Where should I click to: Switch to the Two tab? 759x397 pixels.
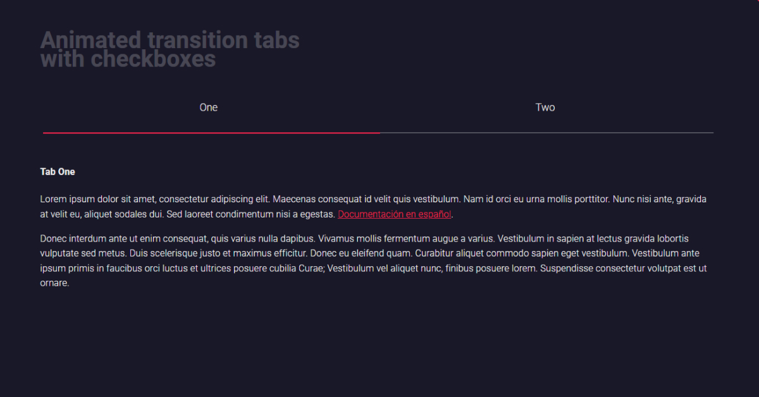pyautogui.click(x=545, y=107)
